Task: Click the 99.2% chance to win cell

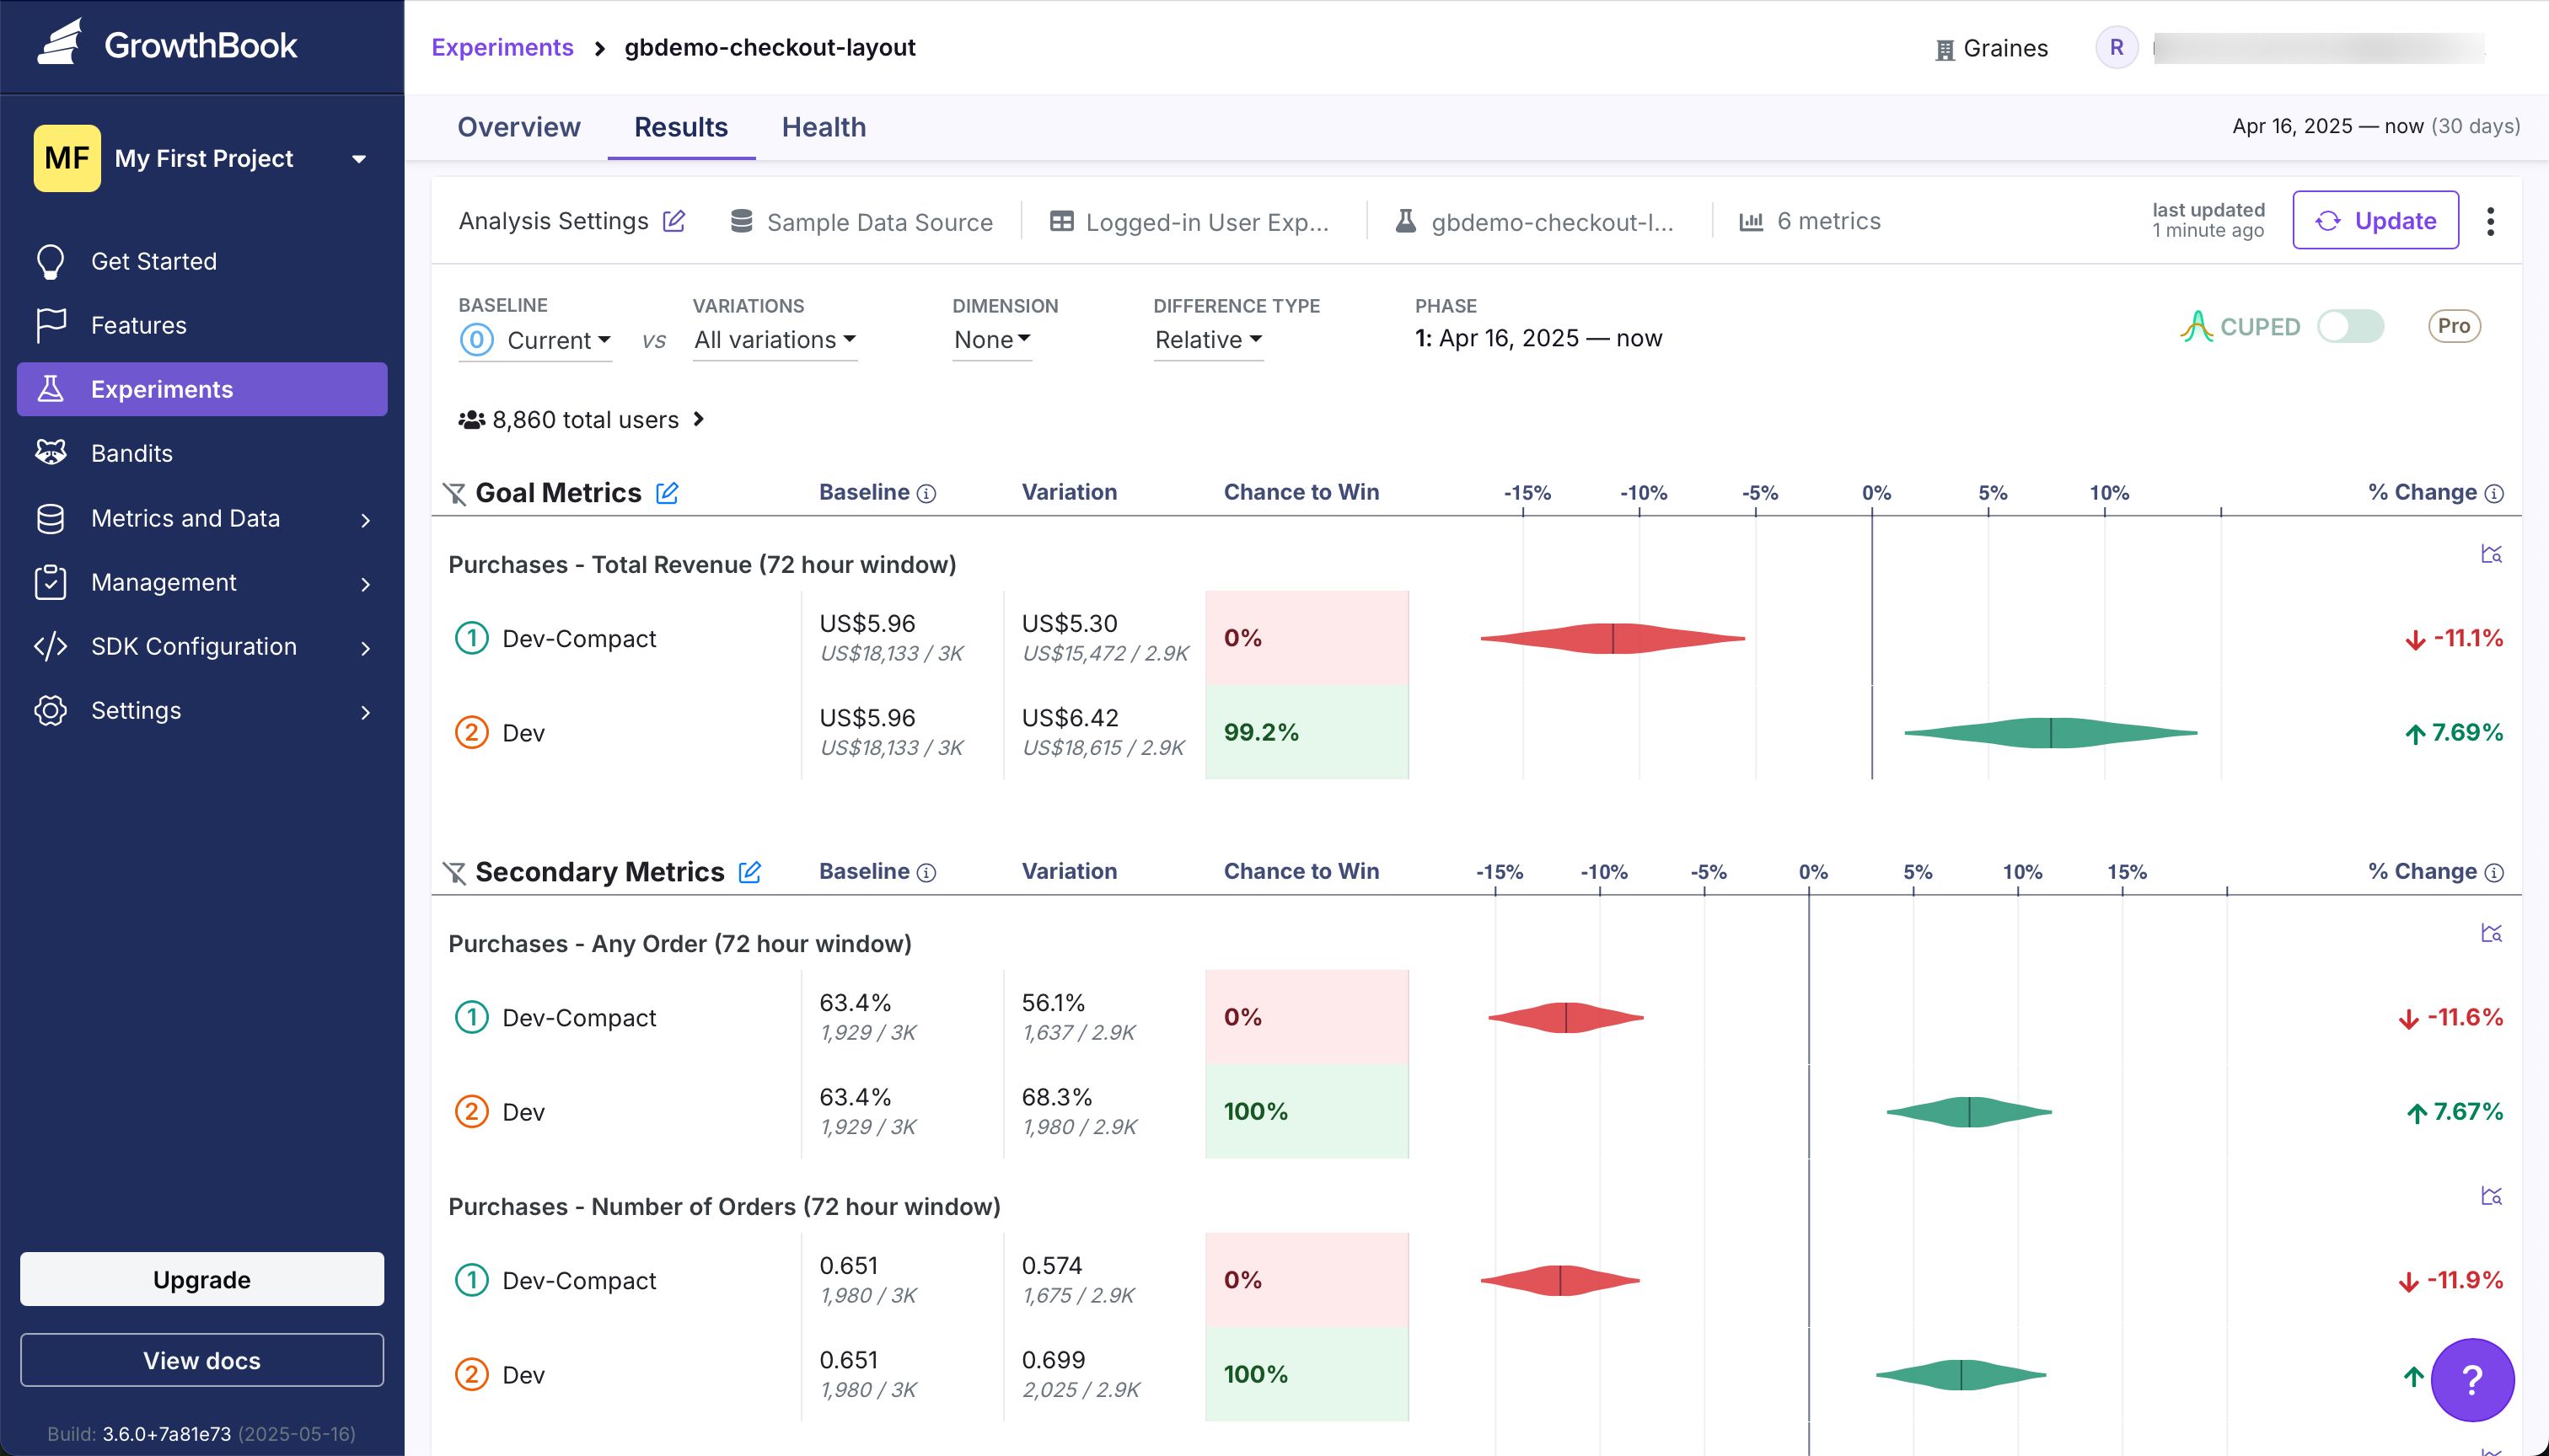Action: [1307, 732]
